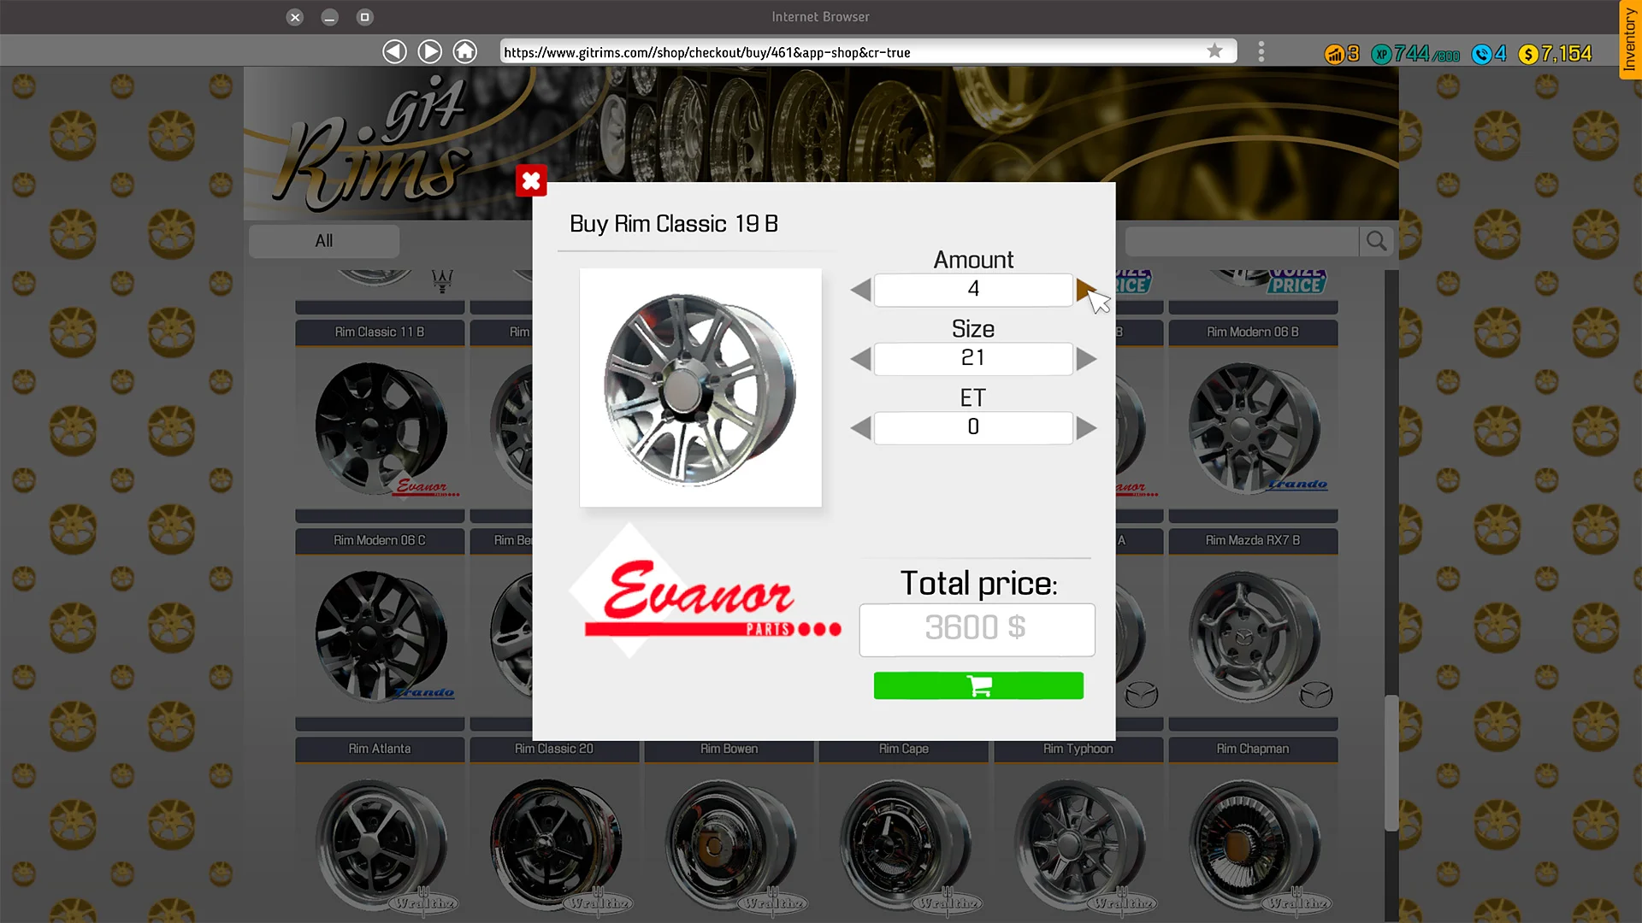Screen dimensions: 1642x923
Task: Select the All category tab
Action: click(324, 241)
